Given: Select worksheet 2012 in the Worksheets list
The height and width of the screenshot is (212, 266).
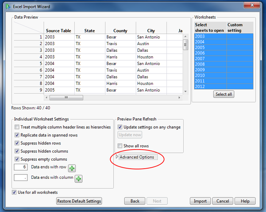Looking at the screenshot, I should coord(210,86).
